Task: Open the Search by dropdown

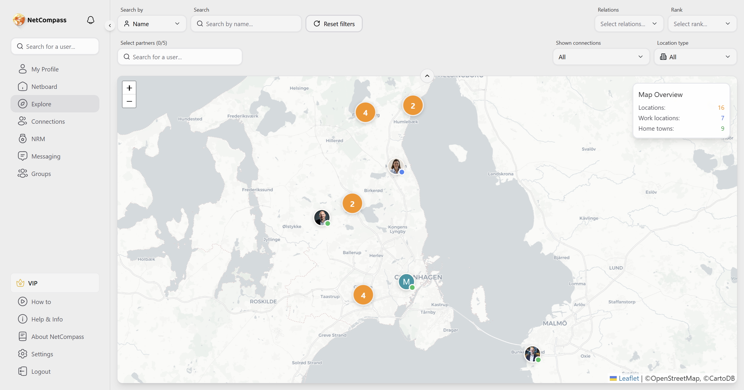Action: click(152, 24)
